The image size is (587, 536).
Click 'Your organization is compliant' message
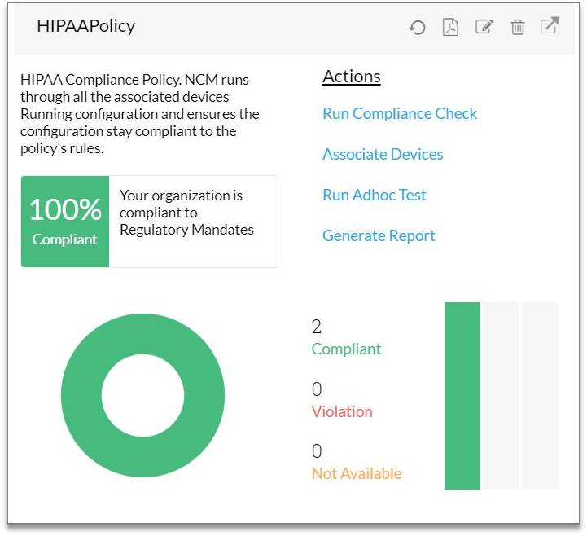[186, 213]
